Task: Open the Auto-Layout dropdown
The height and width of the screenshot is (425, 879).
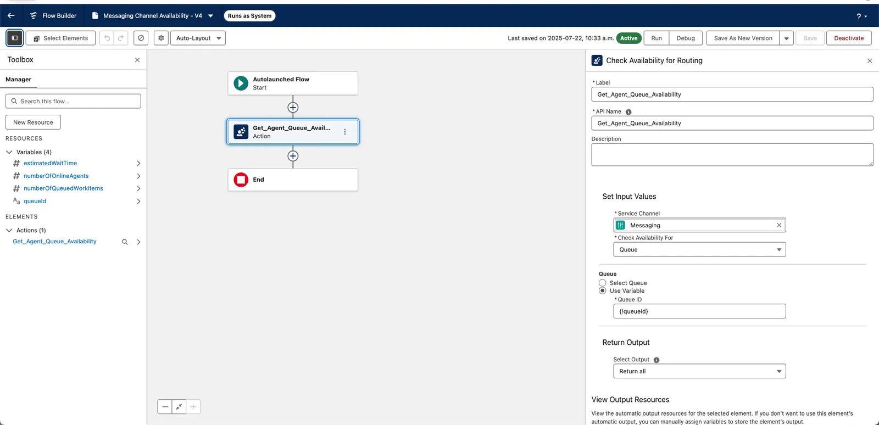Action: (198, 38)
